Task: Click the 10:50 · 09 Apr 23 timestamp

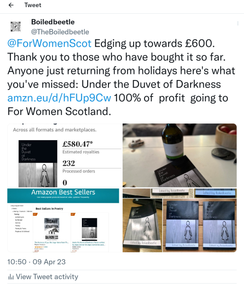Action: (36, 262)
